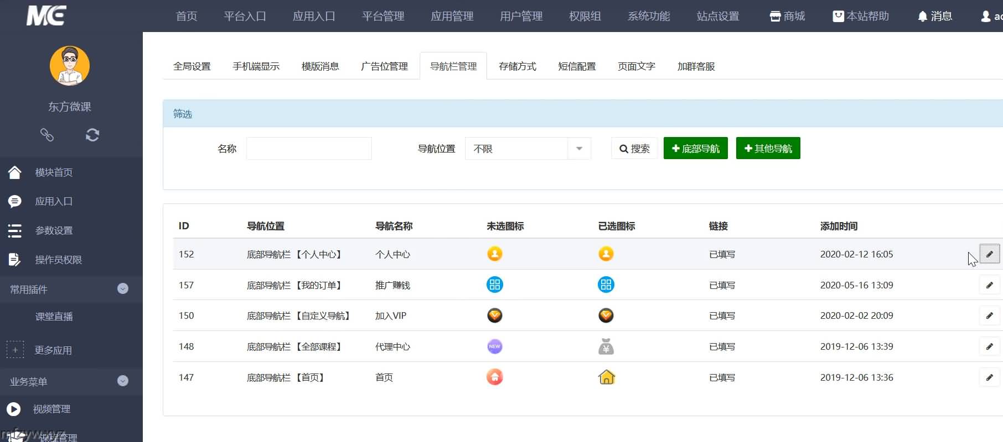
Task: Switch to the 广告位管理 tab
Action: (384, 66)
